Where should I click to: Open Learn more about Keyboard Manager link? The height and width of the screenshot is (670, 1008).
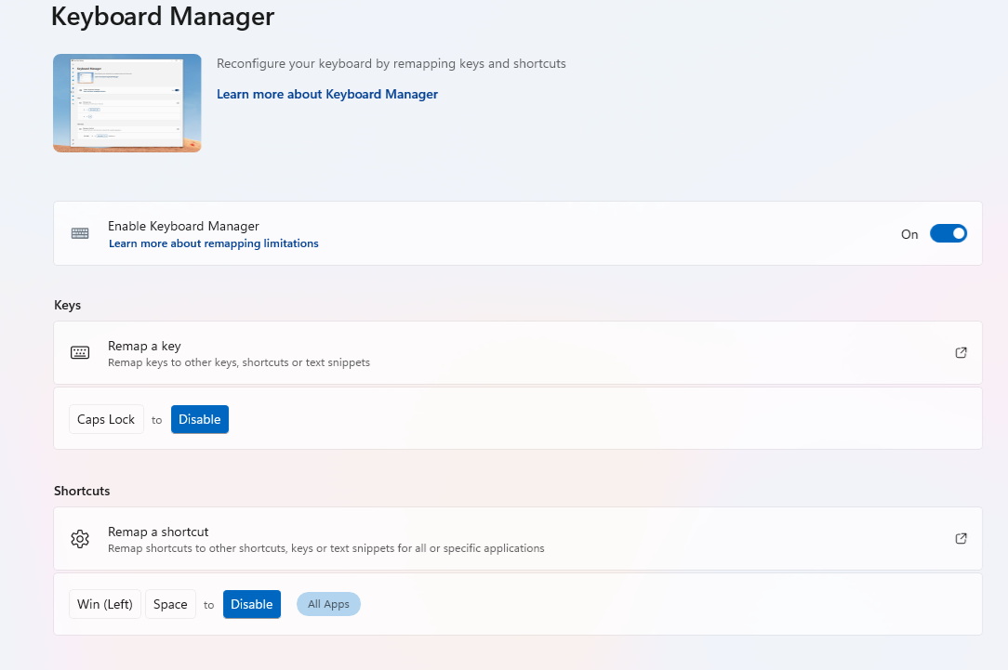tap(327, 95)
